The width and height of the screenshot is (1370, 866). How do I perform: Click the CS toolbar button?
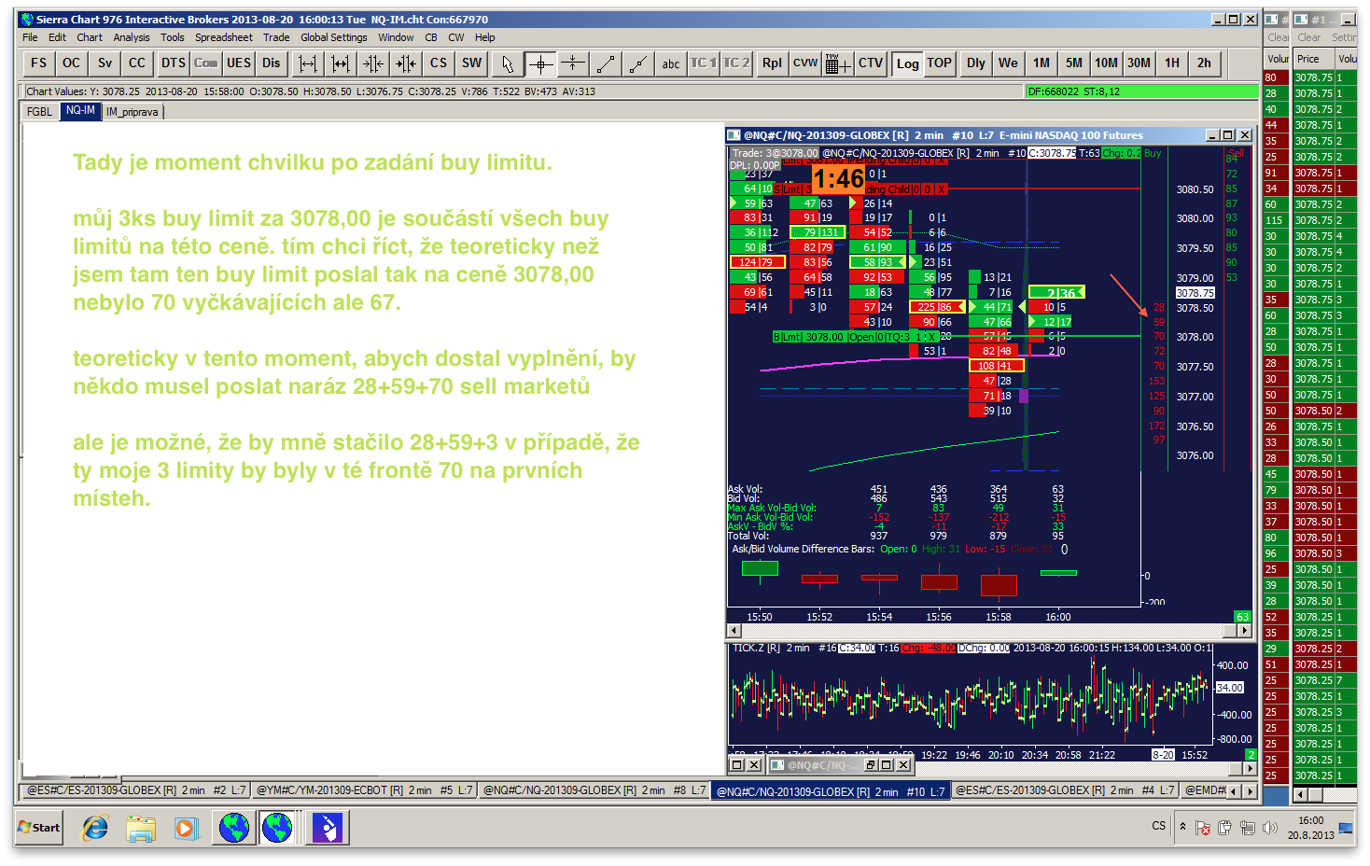439,63
